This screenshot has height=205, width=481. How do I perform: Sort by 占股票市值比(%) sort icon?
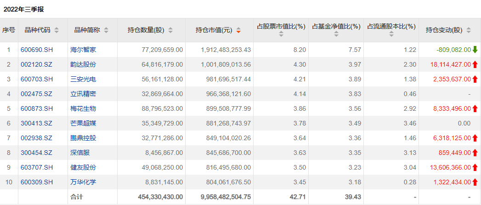tap(281, 34)
